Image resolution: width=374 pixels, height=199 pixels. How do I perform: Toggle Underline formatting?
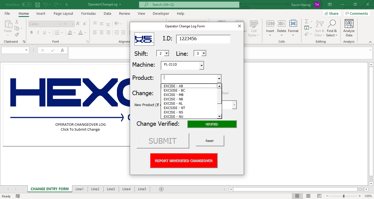(x=45, y=33)
